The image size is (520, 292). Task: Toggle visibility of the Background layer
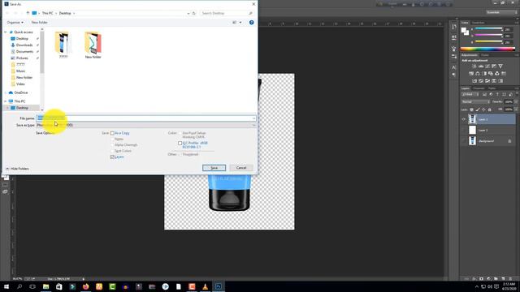[x=464, y=141]
